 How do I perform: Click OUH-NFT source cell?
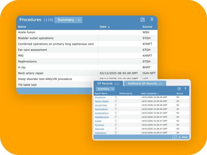pyautogui.click(x=149, y=73)
